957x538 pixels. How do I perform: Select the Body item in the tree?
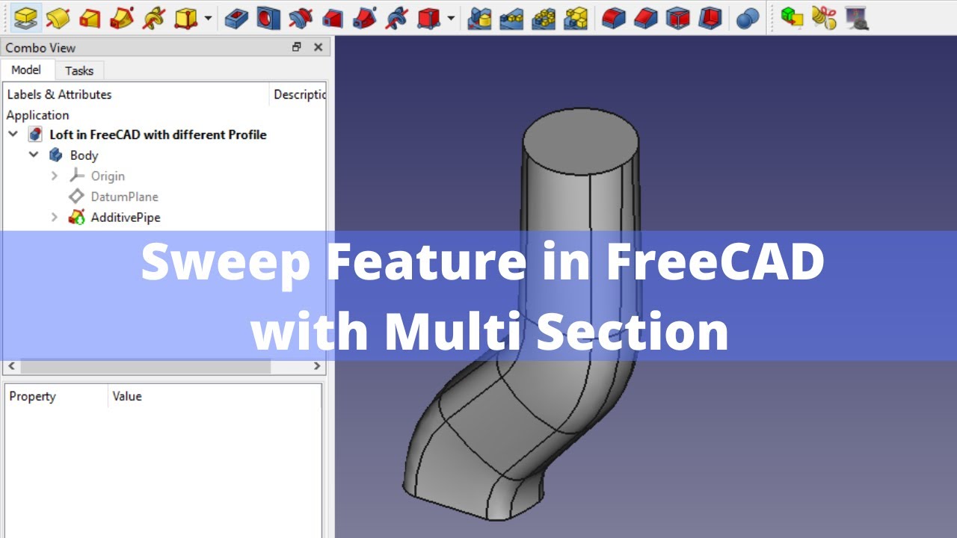[84, 155]
